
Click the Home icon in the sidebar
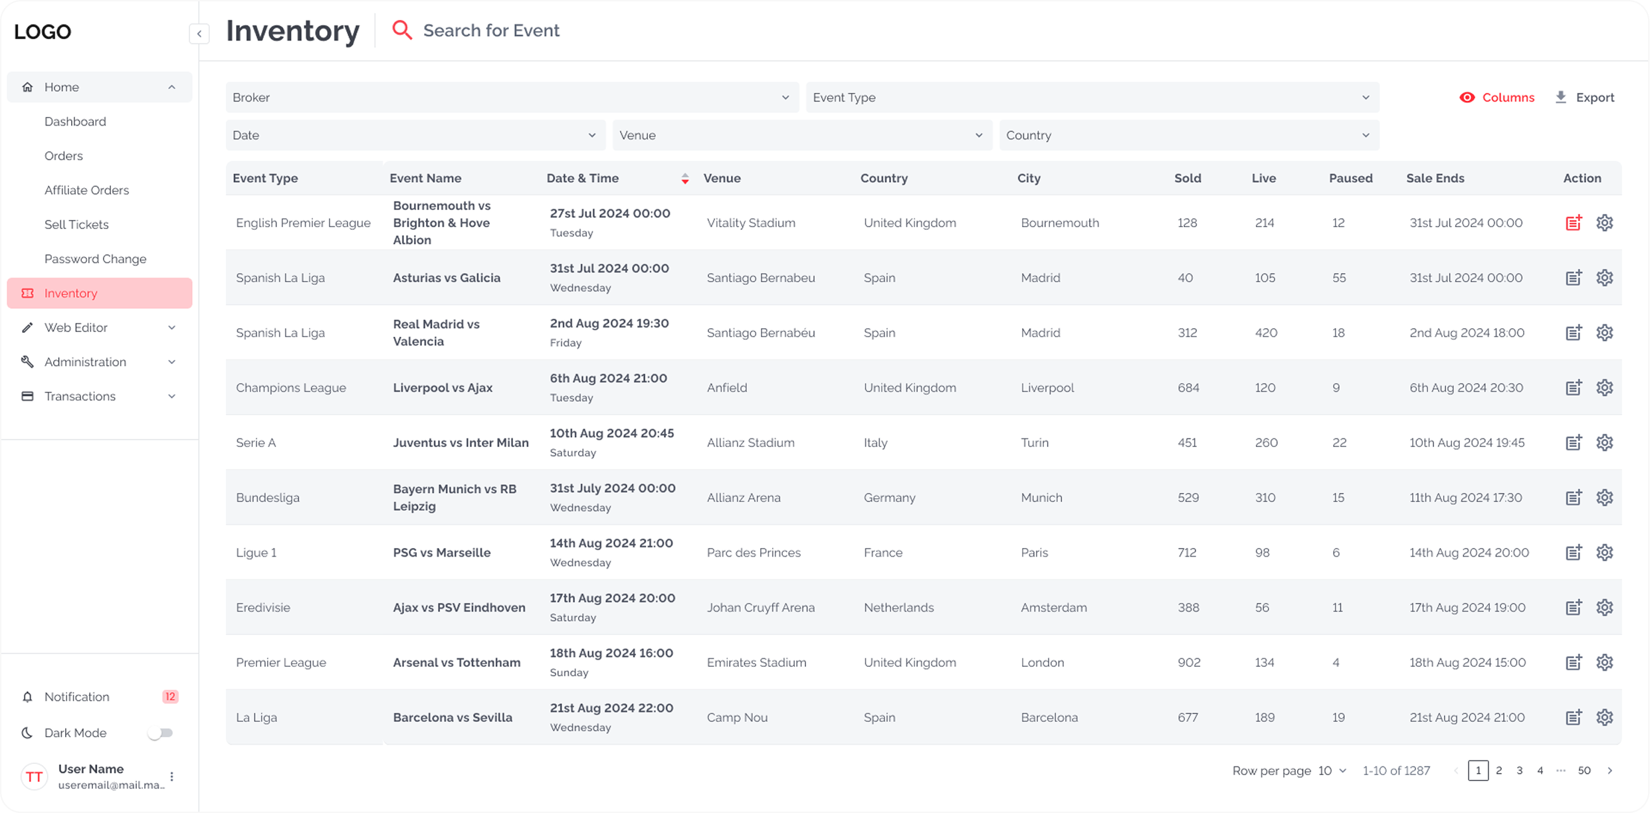click(27, 86)
